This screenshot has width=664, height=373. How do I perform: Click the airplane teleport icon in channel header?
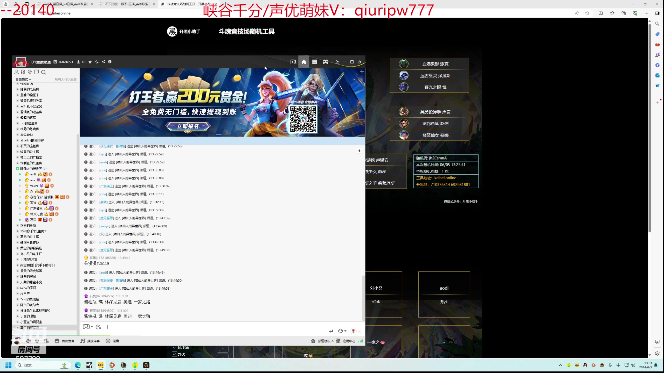pyautogui.click(x=97, y=62)
